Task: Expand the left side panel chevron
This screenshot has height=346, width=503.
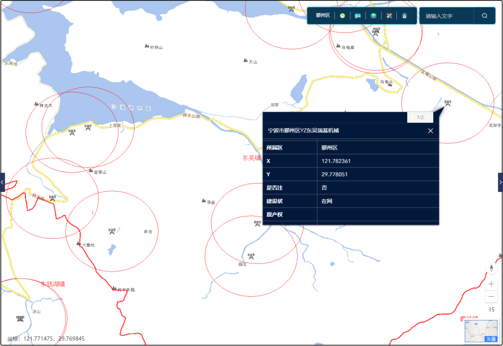Action: pyautogui.click(x=2, y=182)
